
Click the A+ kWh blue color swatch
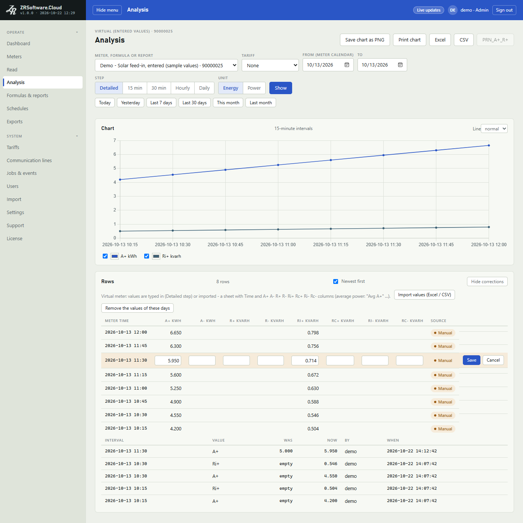point(115,256)
